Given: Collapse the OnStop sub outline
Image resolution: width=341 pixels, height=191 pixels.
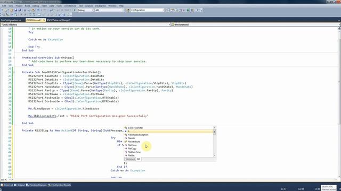Looking at the screenshot, I should click(14, 58).
